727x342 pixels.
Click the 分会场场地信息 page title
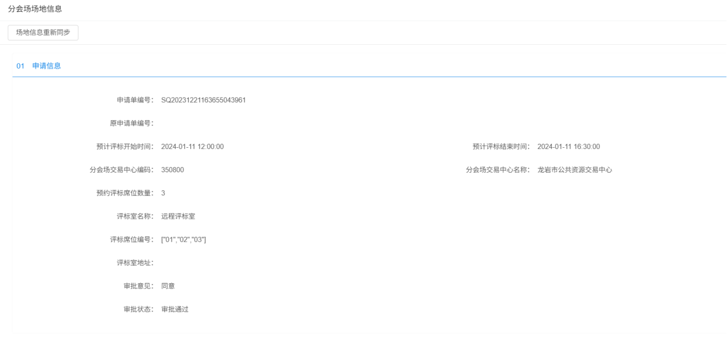pyautogui.click(x=35, y=9)
